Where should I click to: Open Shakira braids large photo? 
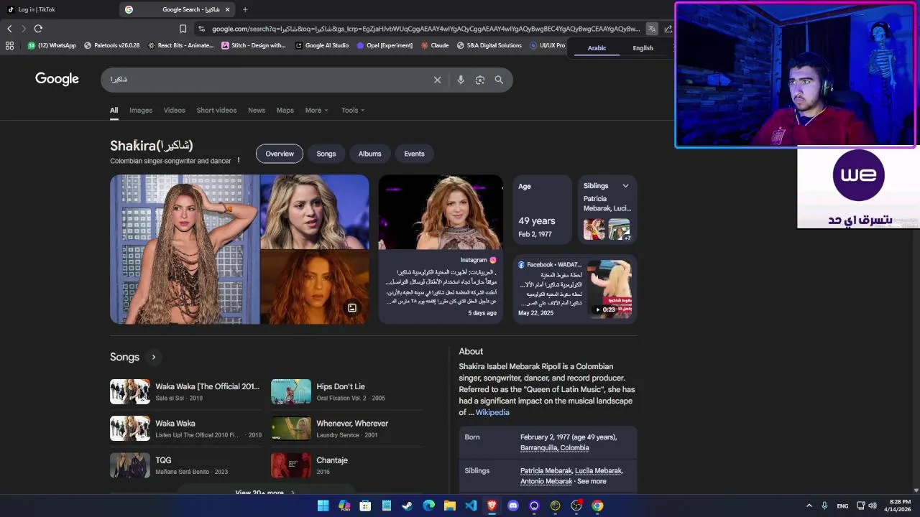click(x=185, y=249)
